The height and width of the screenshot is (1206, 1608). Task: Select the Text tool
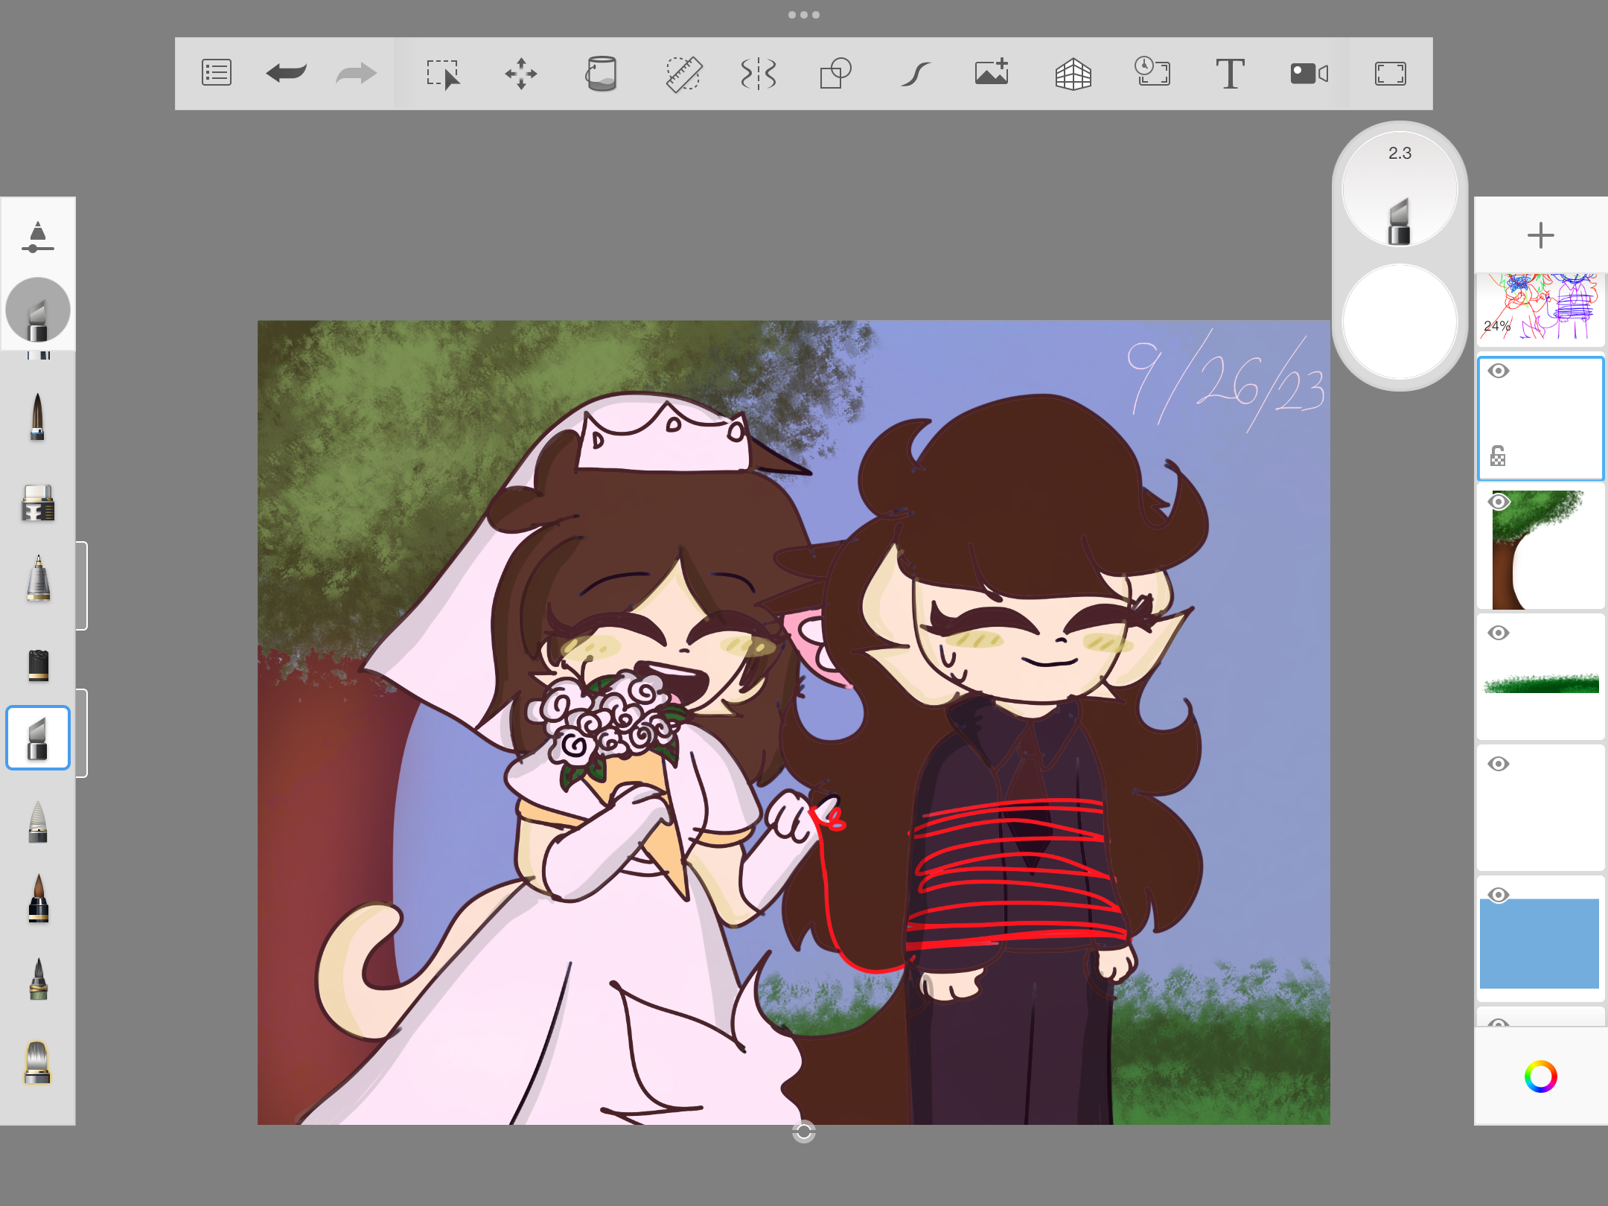[1230, 74]
